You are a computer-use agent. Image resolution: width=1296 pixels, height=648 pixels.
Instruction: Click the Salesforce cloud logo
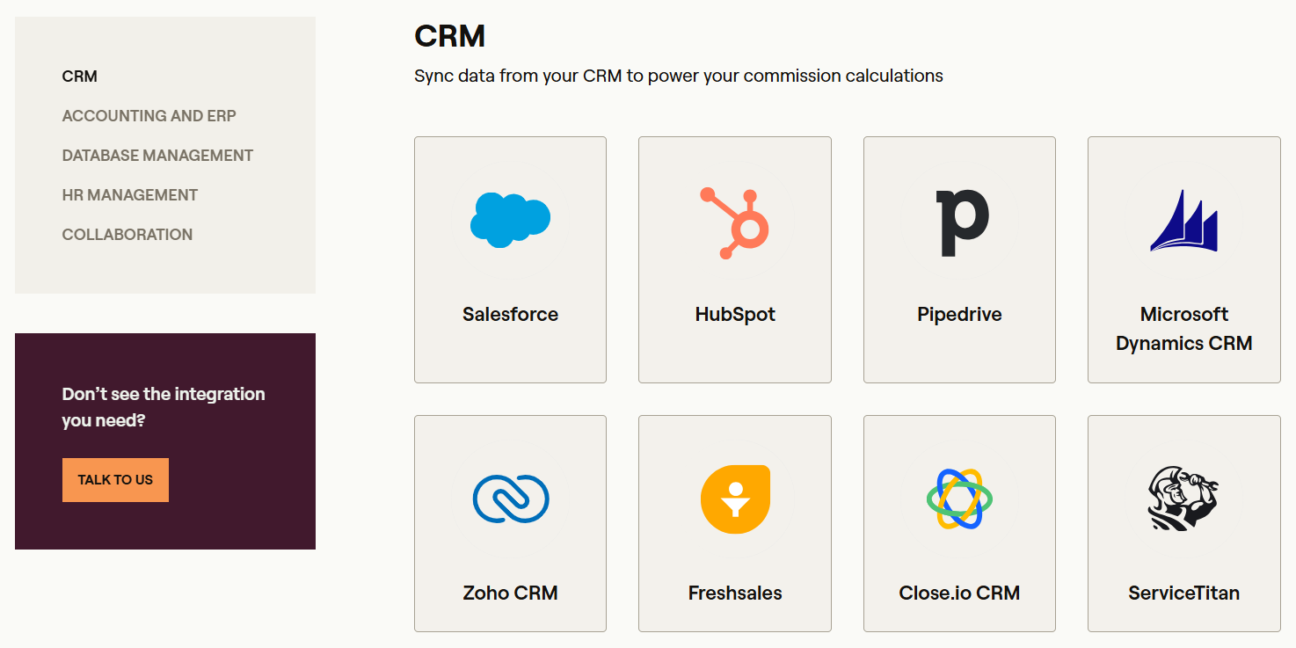[x=510, y=219]
